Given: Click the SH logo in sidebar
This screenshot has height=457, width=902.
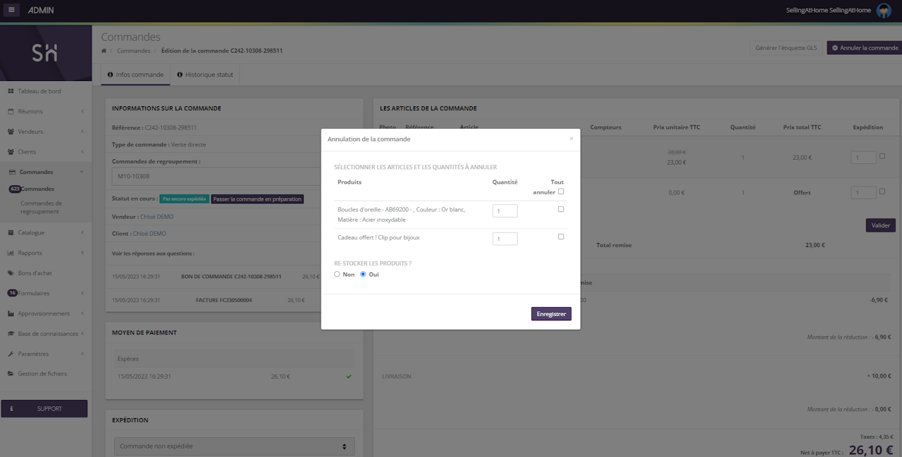Looking at the screenshot, I should (45, 53).
